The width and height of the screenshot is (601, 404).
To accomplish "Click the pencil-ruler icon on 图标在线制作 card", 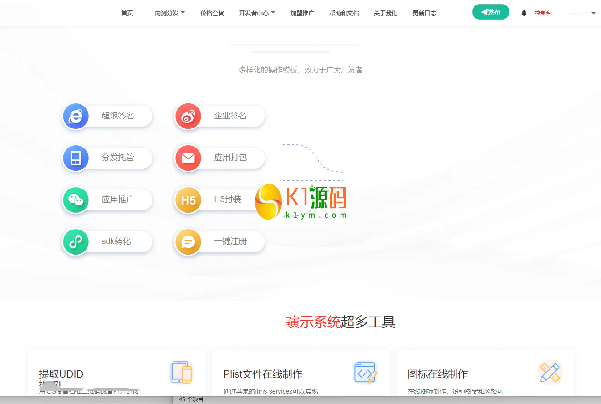I will coord(550,372).
